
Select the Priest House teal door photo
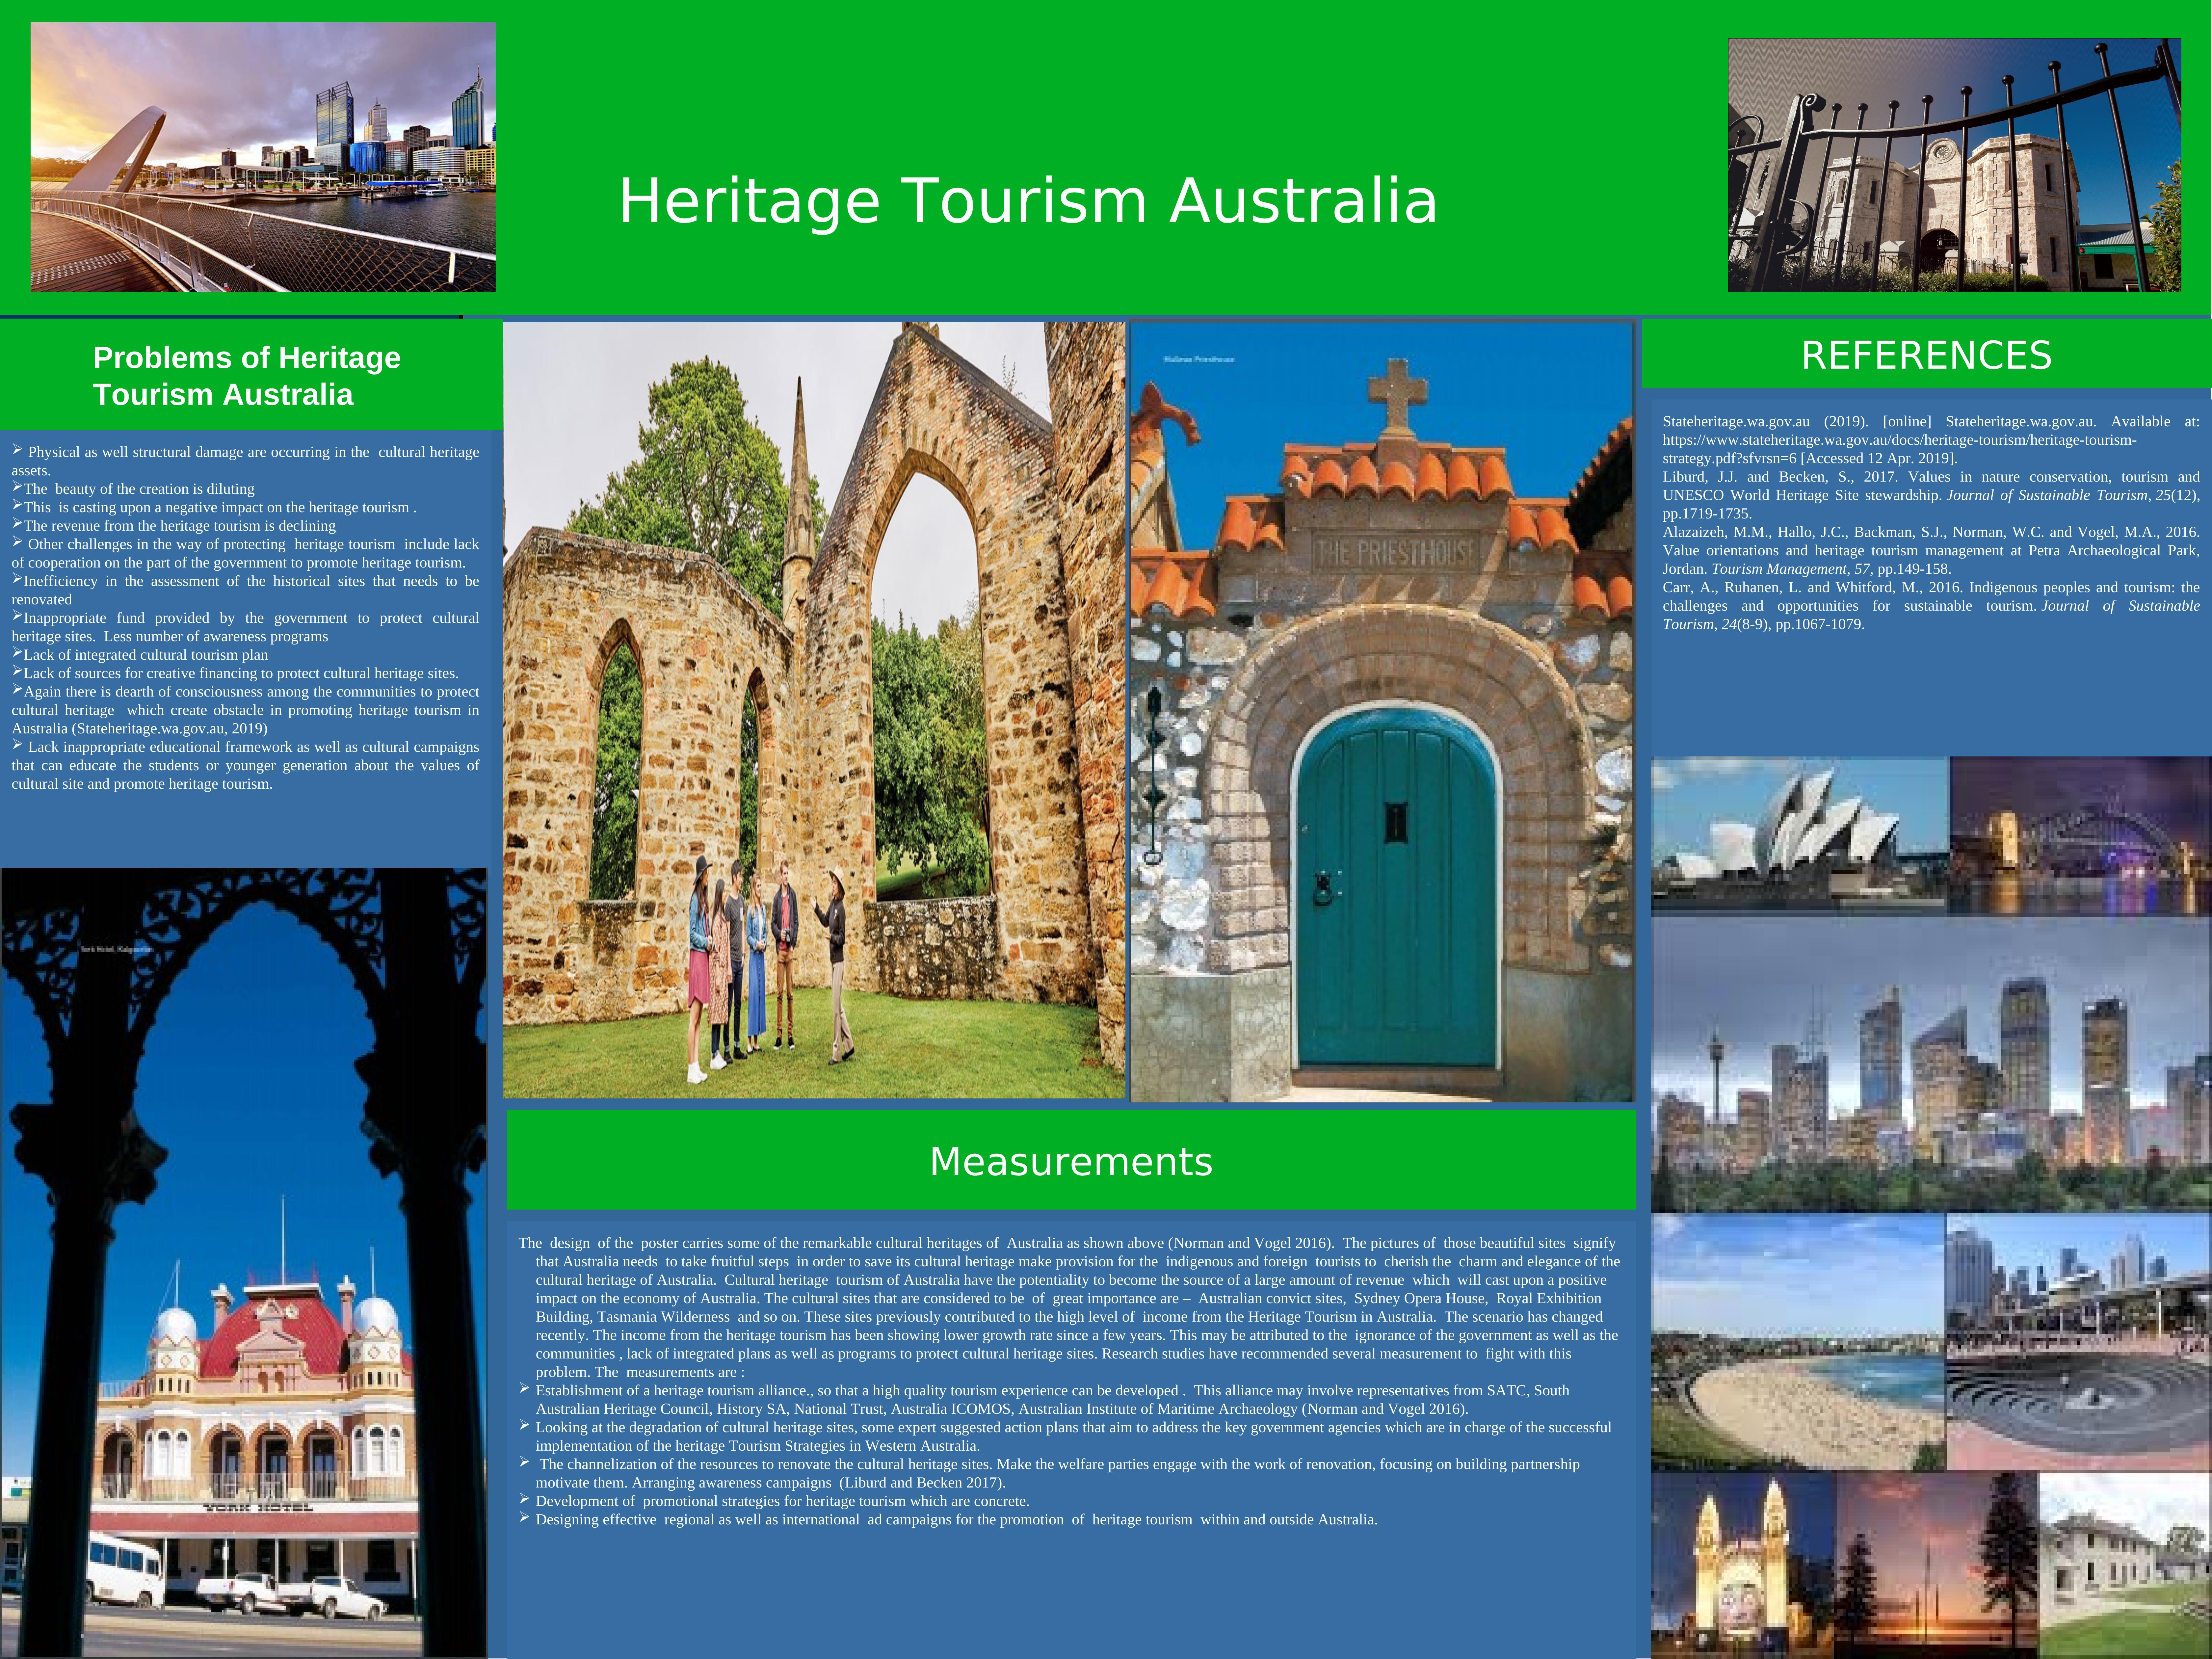(1382, 712)
